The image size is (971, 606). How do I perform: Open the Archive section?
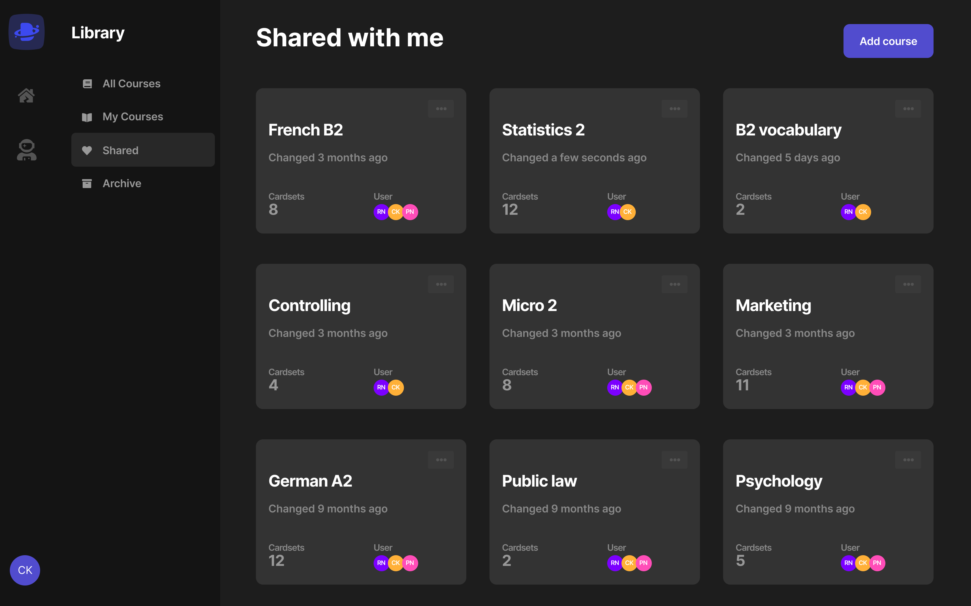point(122,183)
